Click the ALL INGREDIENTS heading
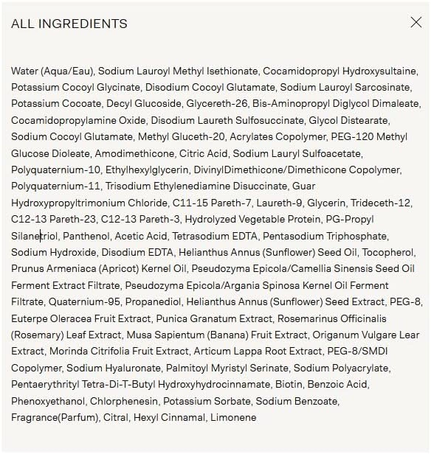The width and height of the screenshot is (431, 454). [69, 24]
